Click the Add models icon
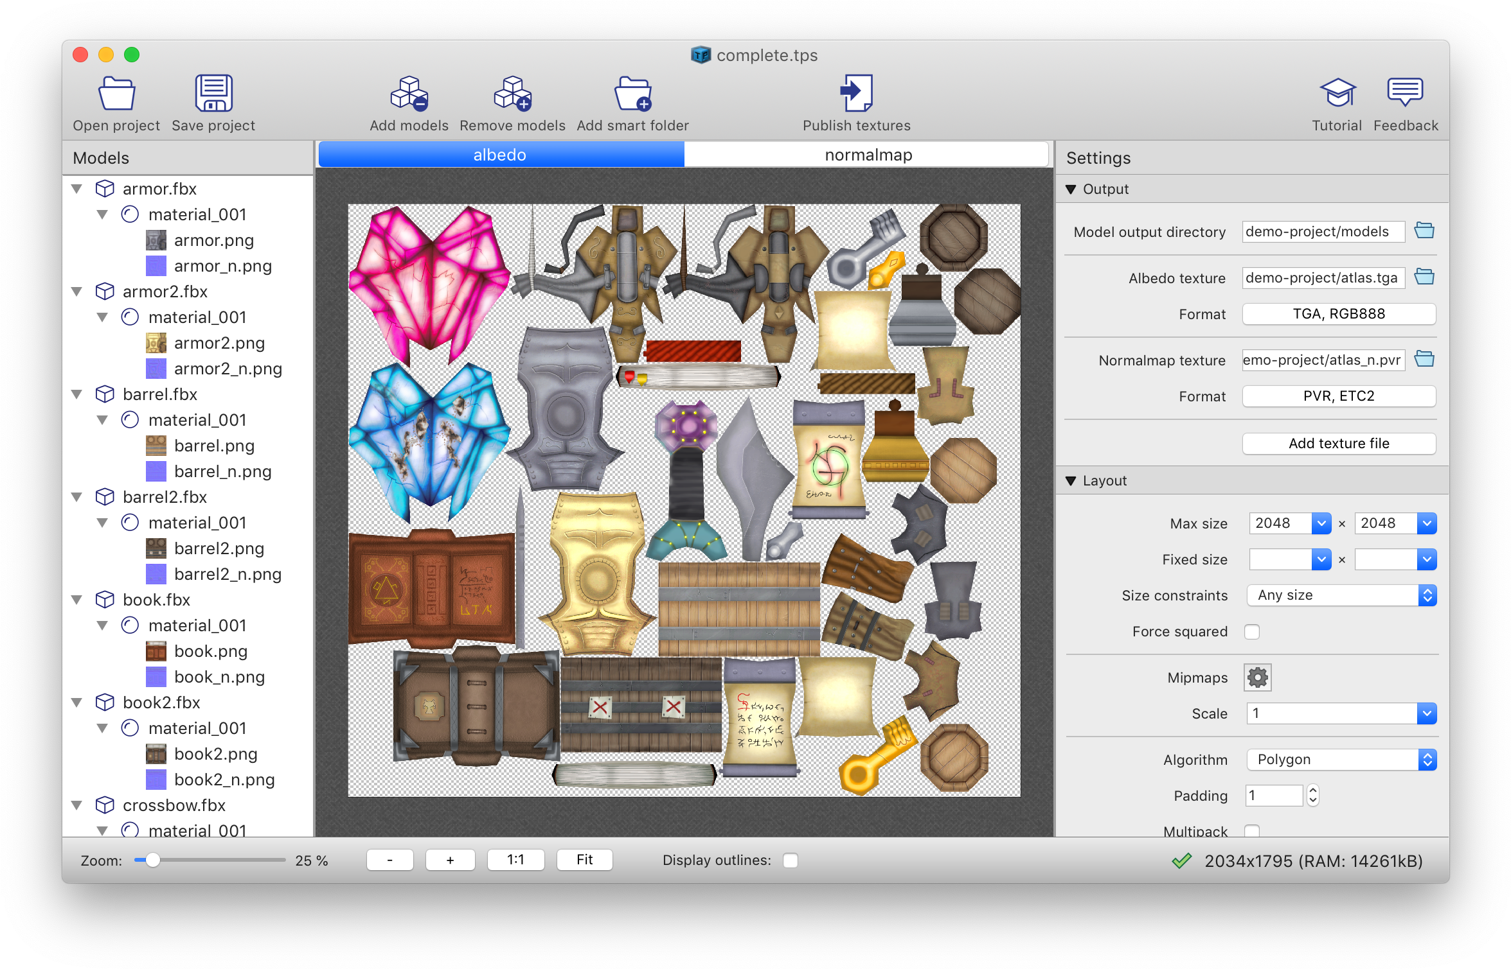 pyautogui.click(x=409, y=94)
